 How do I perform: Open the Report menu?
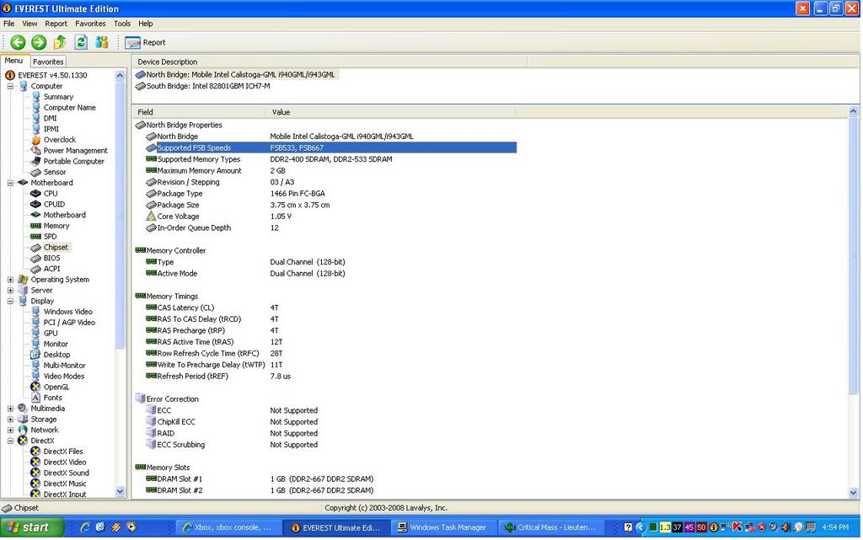pos(56,24)
